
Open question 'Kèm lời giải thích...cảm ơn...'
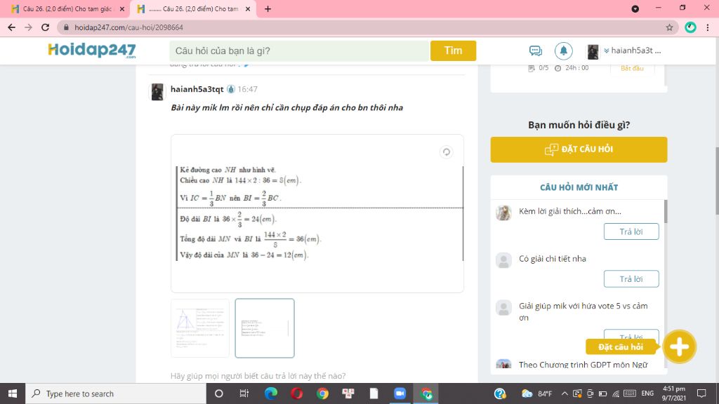[570, 211]
